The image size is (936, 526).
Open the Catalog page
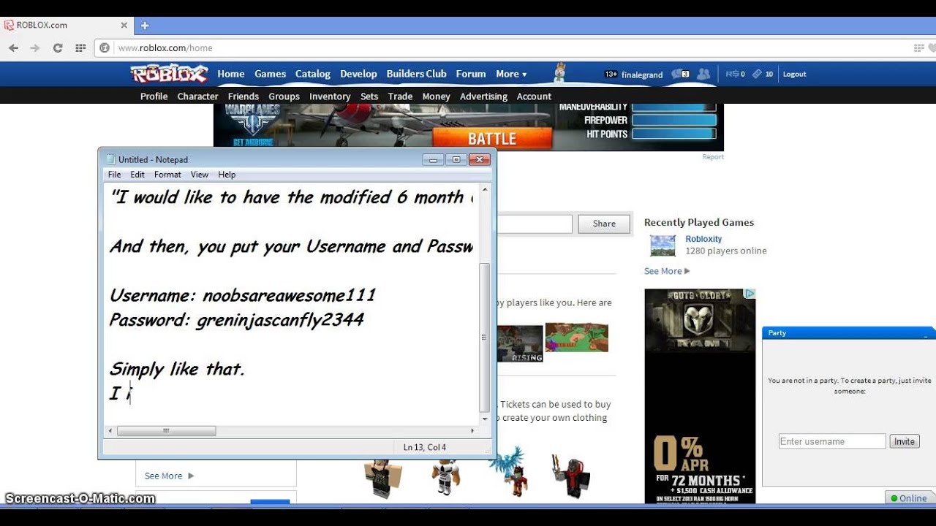click(313, 74)
